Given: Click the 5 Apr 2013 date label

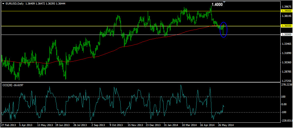Looking at the screenshot, I should coord(26,125).
